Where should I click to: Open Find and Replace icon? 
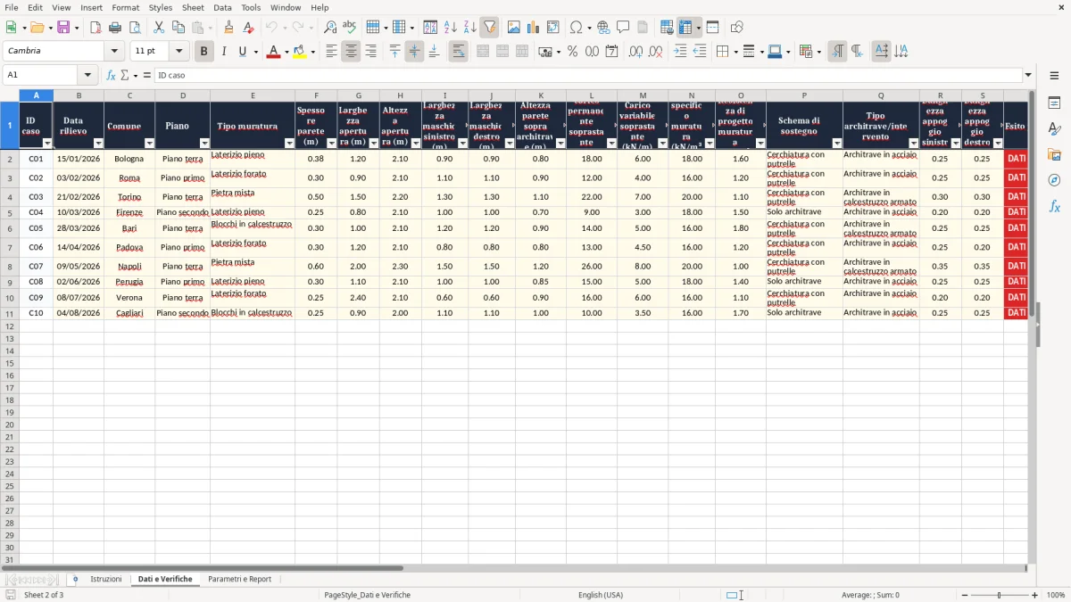[x=330, y=28]
